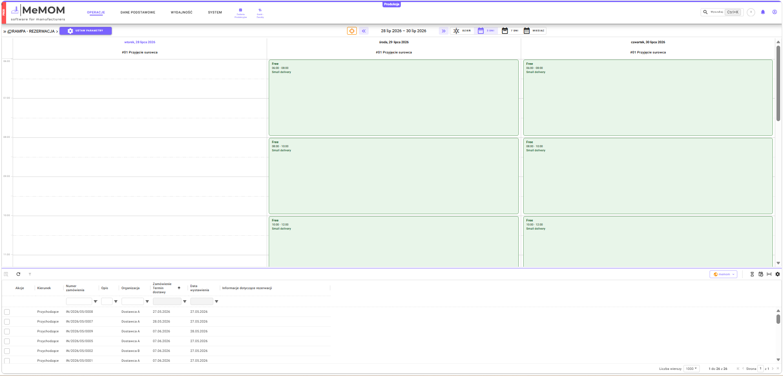Tick the checkbox for order IN/2026/05/0007
The width and height of the screenshot is (783, 376).
click(x=7, y=322)
